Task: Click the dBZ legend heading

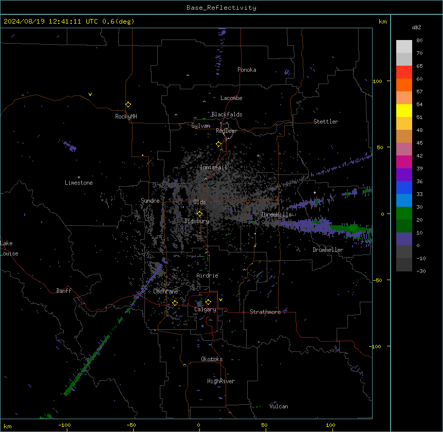Action: tap(416, 27)
